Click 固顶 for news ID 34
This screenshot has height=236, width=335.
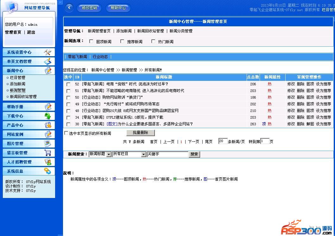pos(310,117)
